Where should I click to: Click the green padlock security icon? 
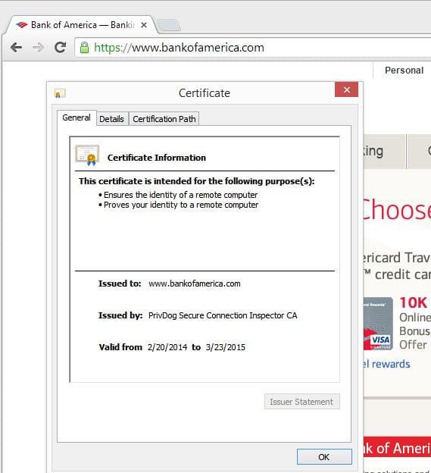[x=84, y=48]
